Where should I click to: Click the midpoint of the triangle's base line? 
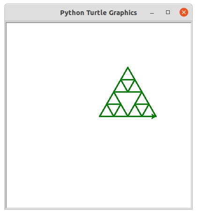click(128, 116)
